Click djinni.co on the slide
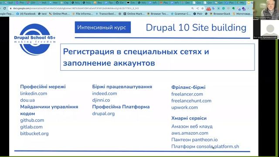Screen dimensions: 279x157 101,100
